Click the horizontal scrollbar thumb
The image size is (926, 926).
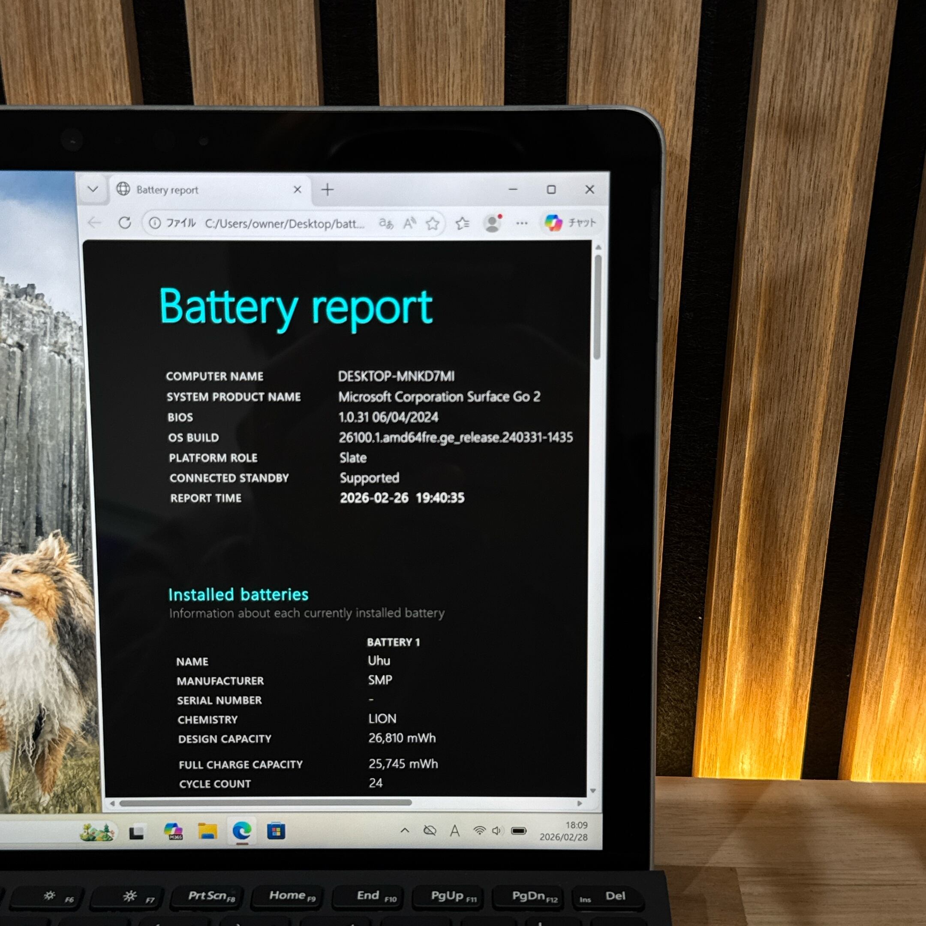[265, 803]
